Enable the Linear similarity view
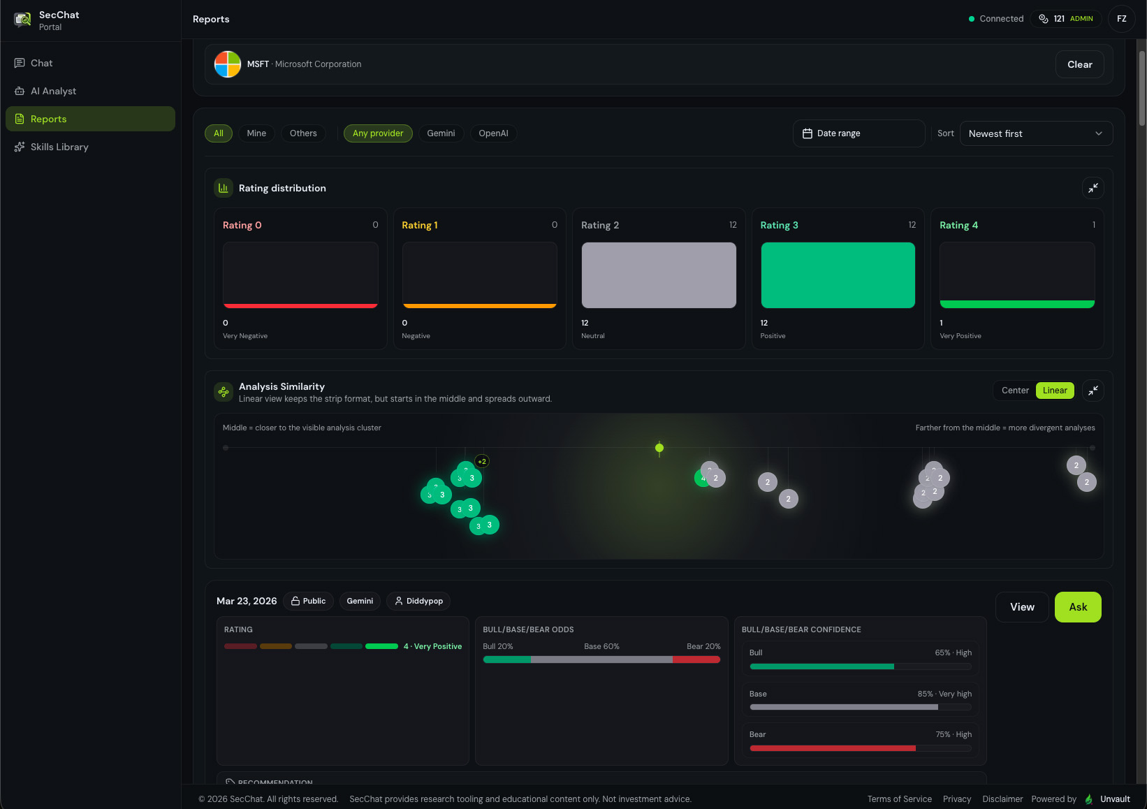 [1055, 391]
